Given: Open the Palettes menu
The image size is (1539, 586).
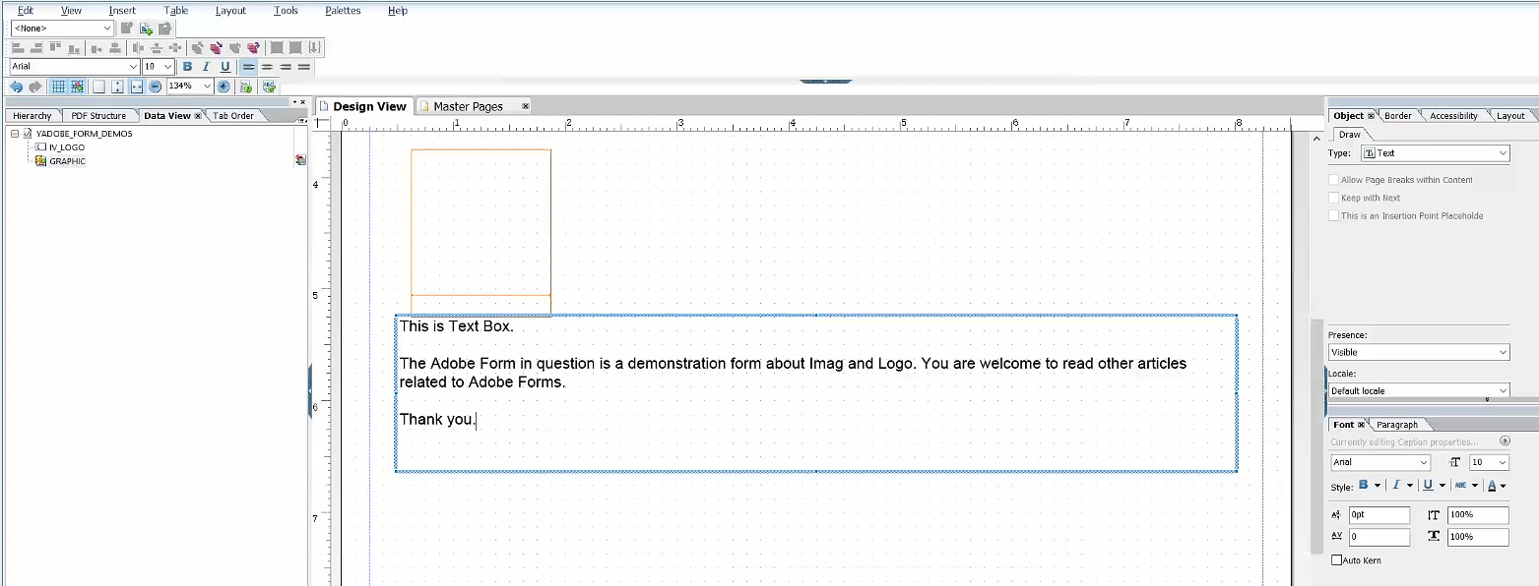Looking at the screenshot, I should (343, 11).
